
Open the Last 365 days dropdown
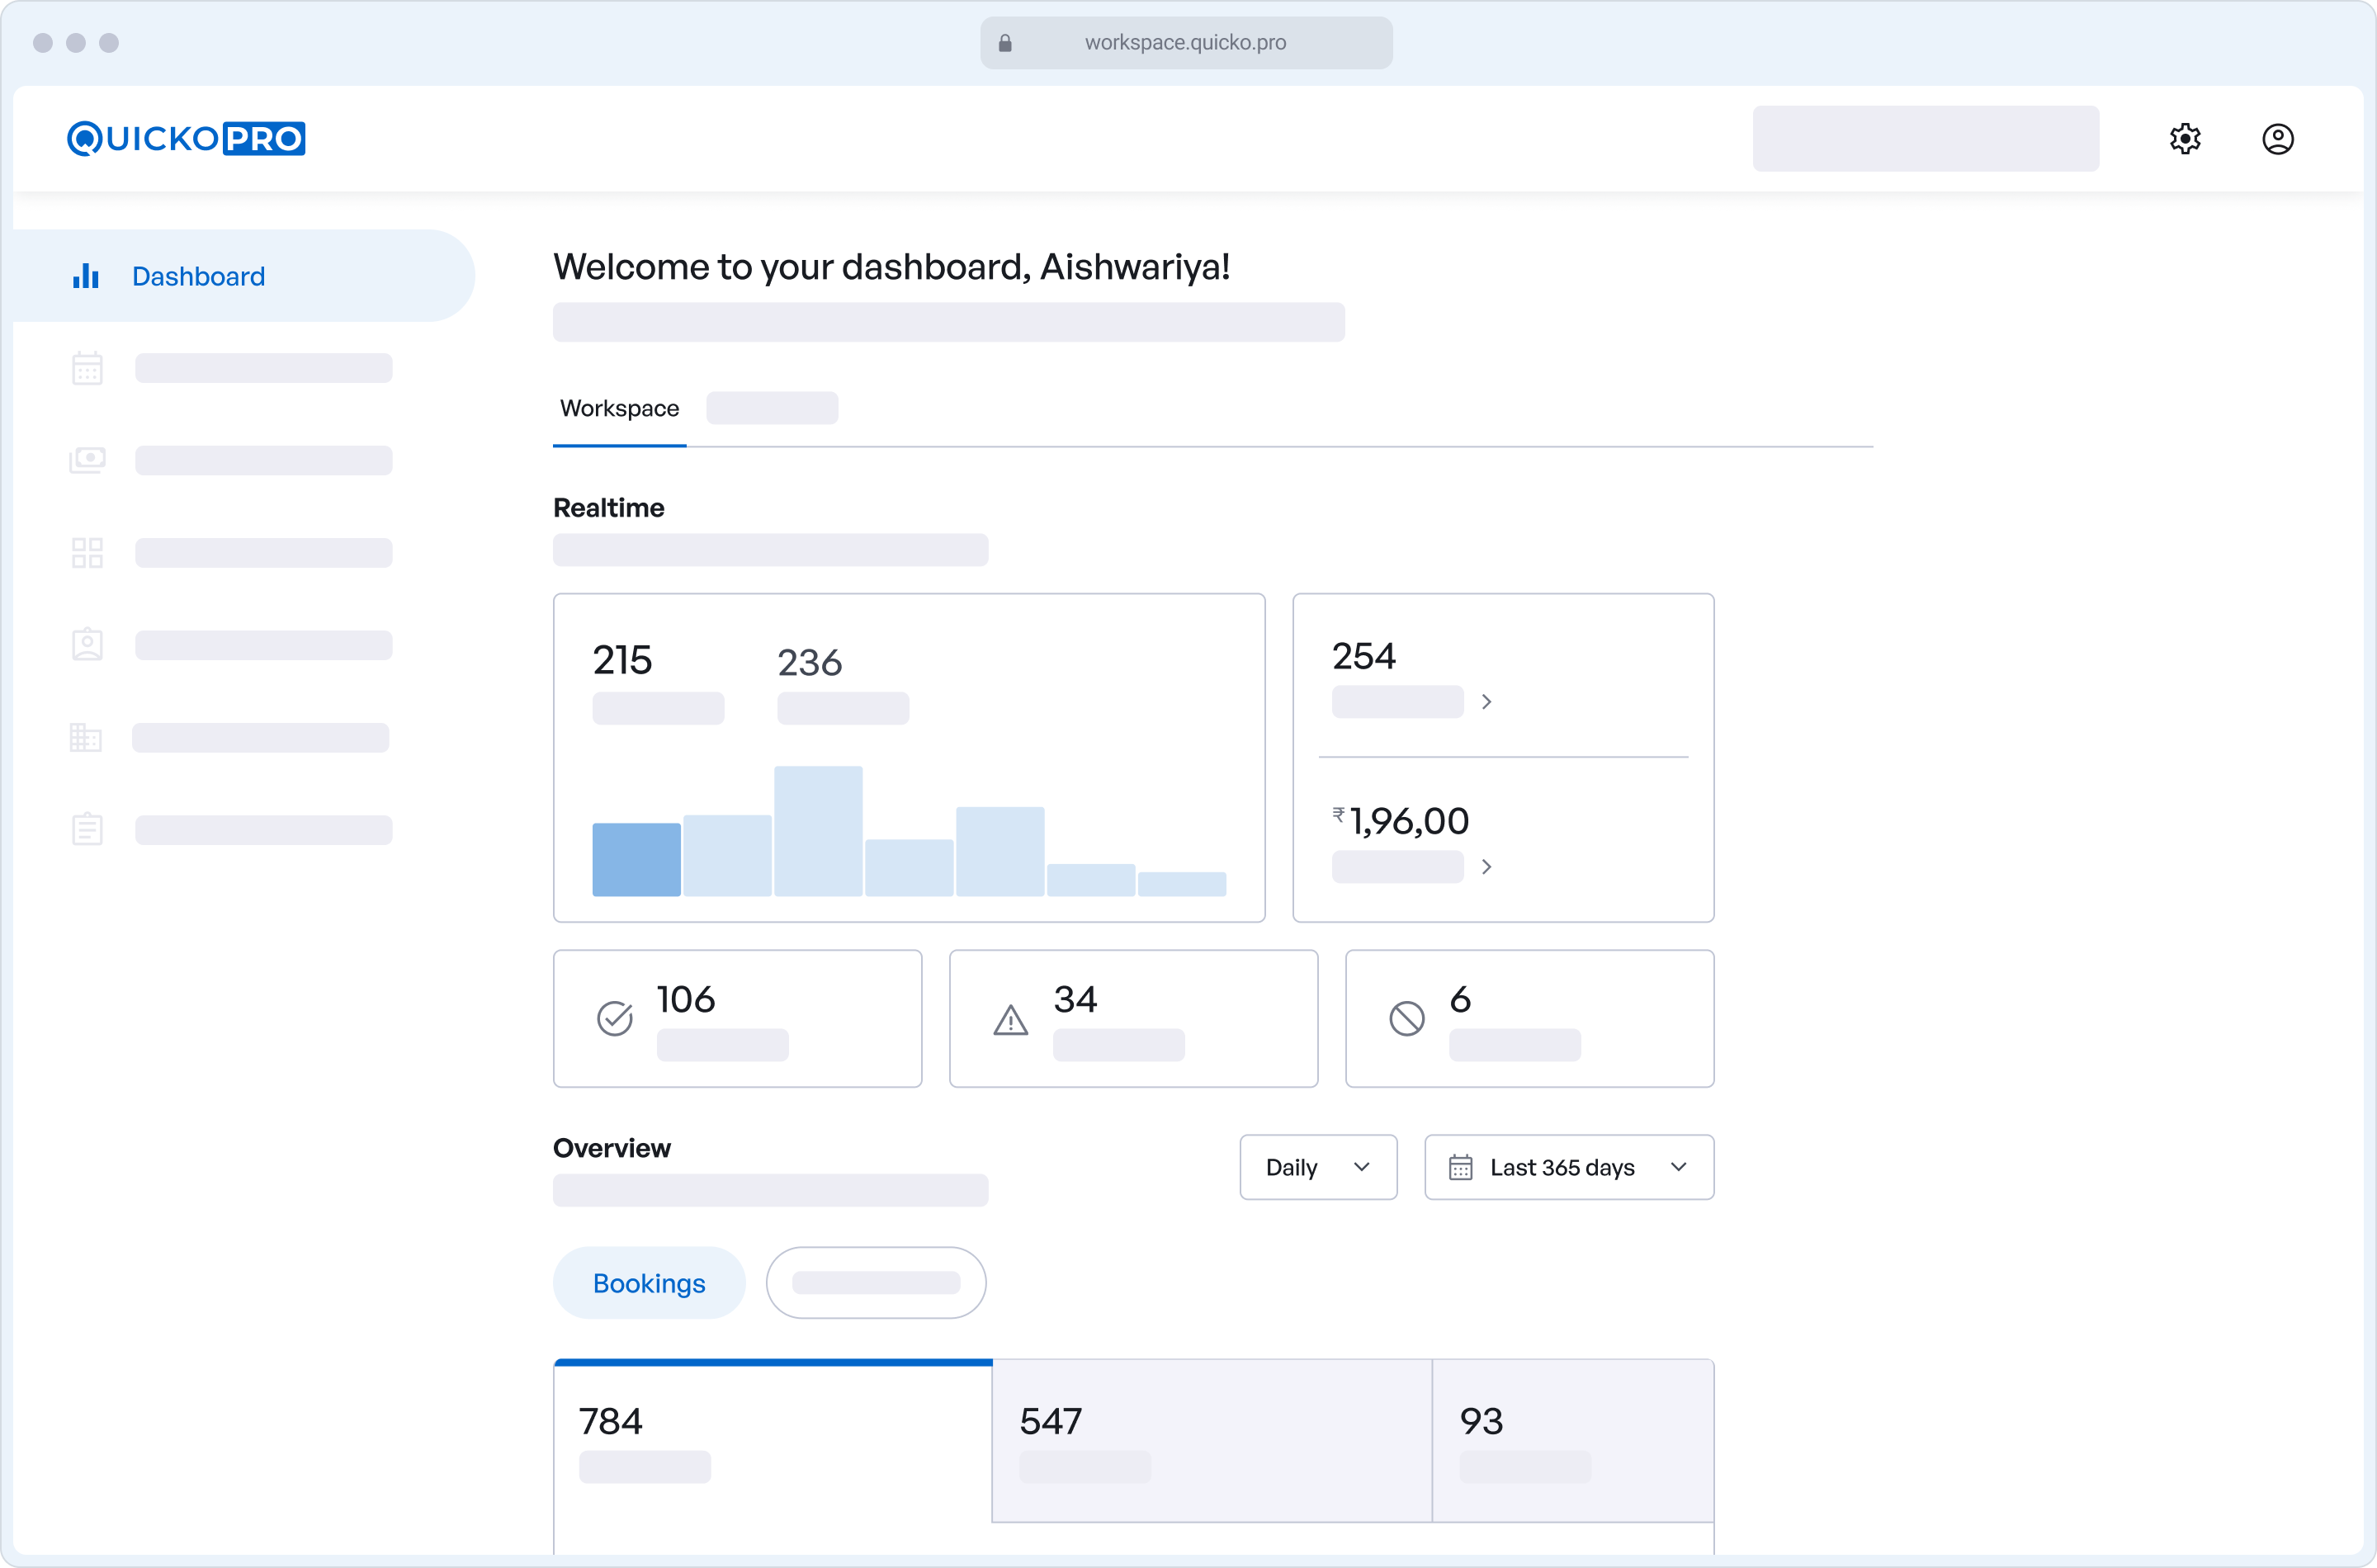click(1569, 1167)
